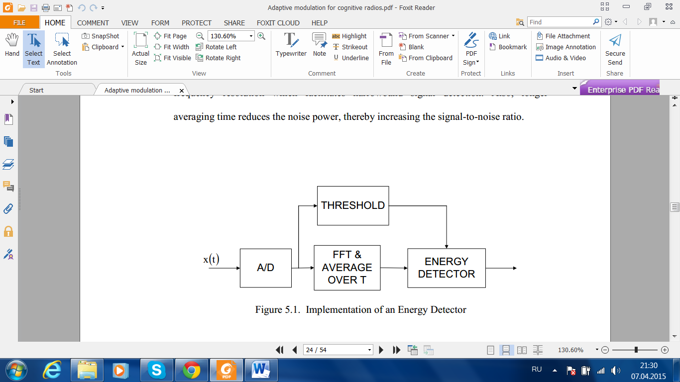Open the FOXIT CLOUD tab

tap(278, 22)
